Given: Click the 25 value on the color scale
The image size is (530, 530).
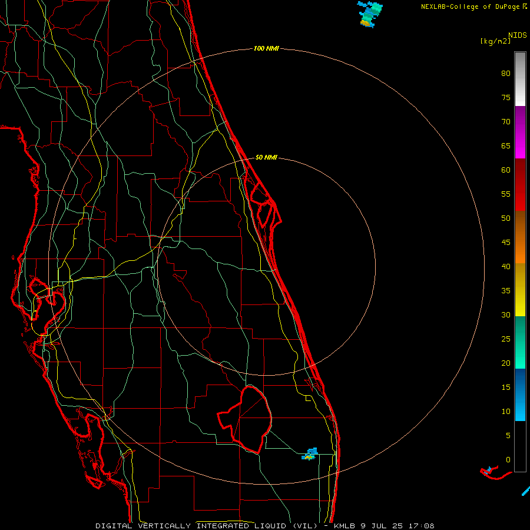Looking at the screenshot, I should point(506,339).
